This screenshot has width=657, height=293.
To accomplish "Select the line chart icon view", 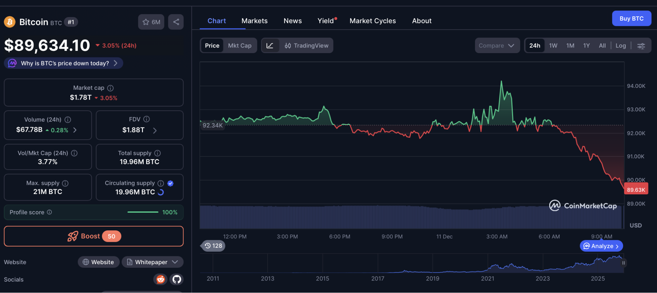I will point(270,46).
